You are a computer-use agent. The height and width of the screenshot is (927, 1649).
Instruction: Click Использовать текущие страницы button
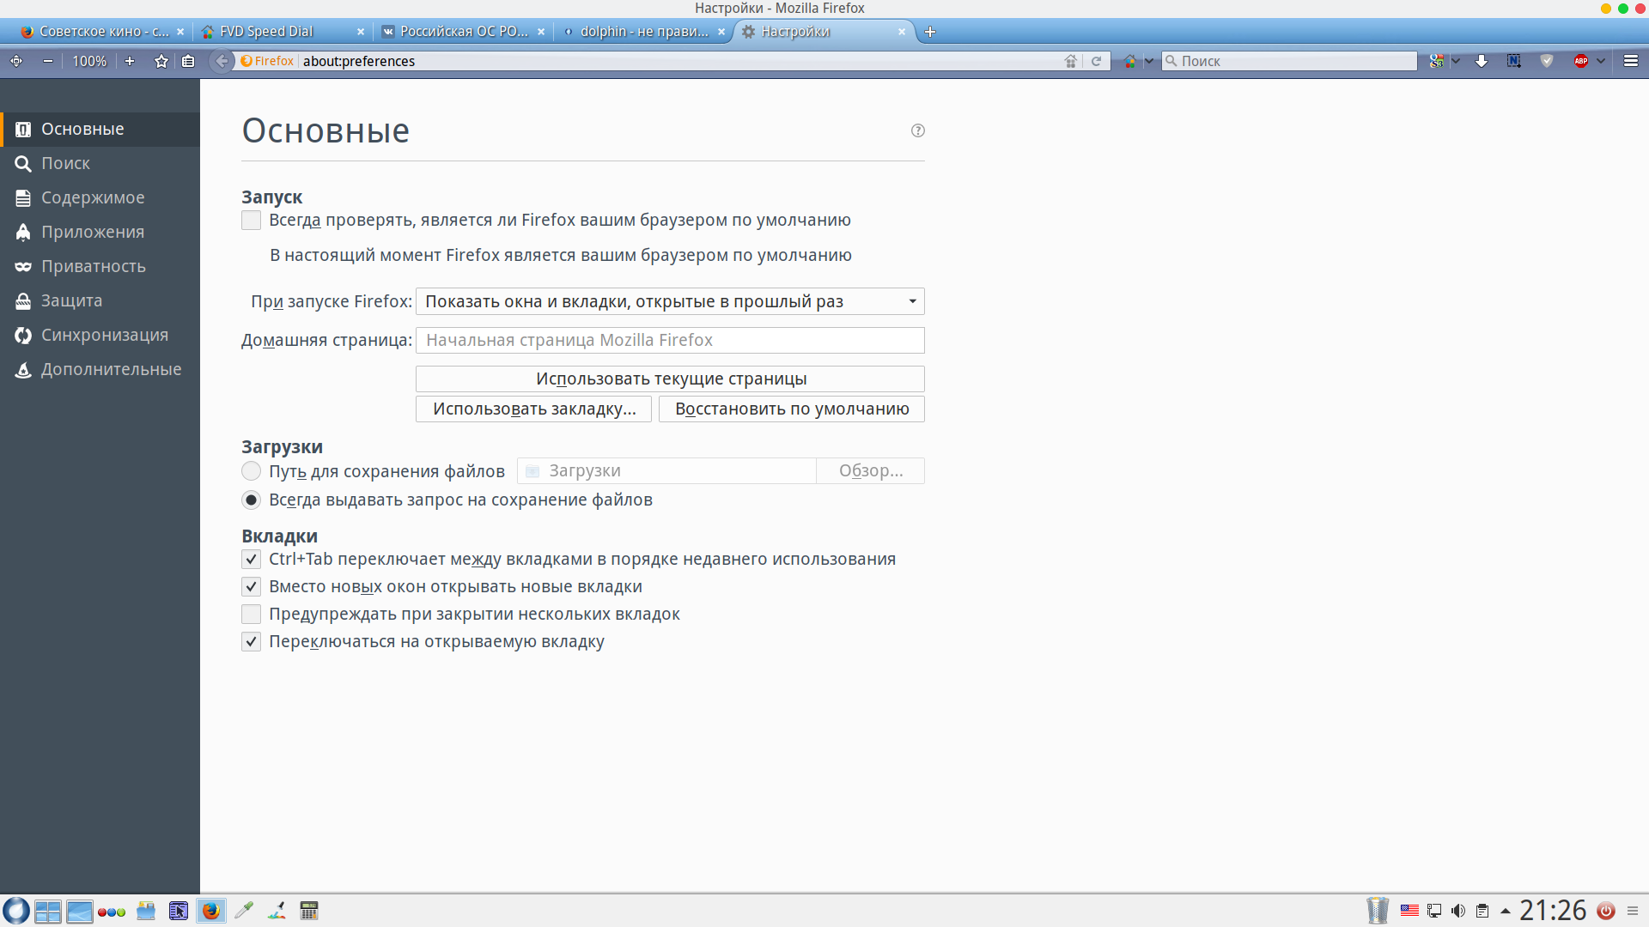[670, 379]
